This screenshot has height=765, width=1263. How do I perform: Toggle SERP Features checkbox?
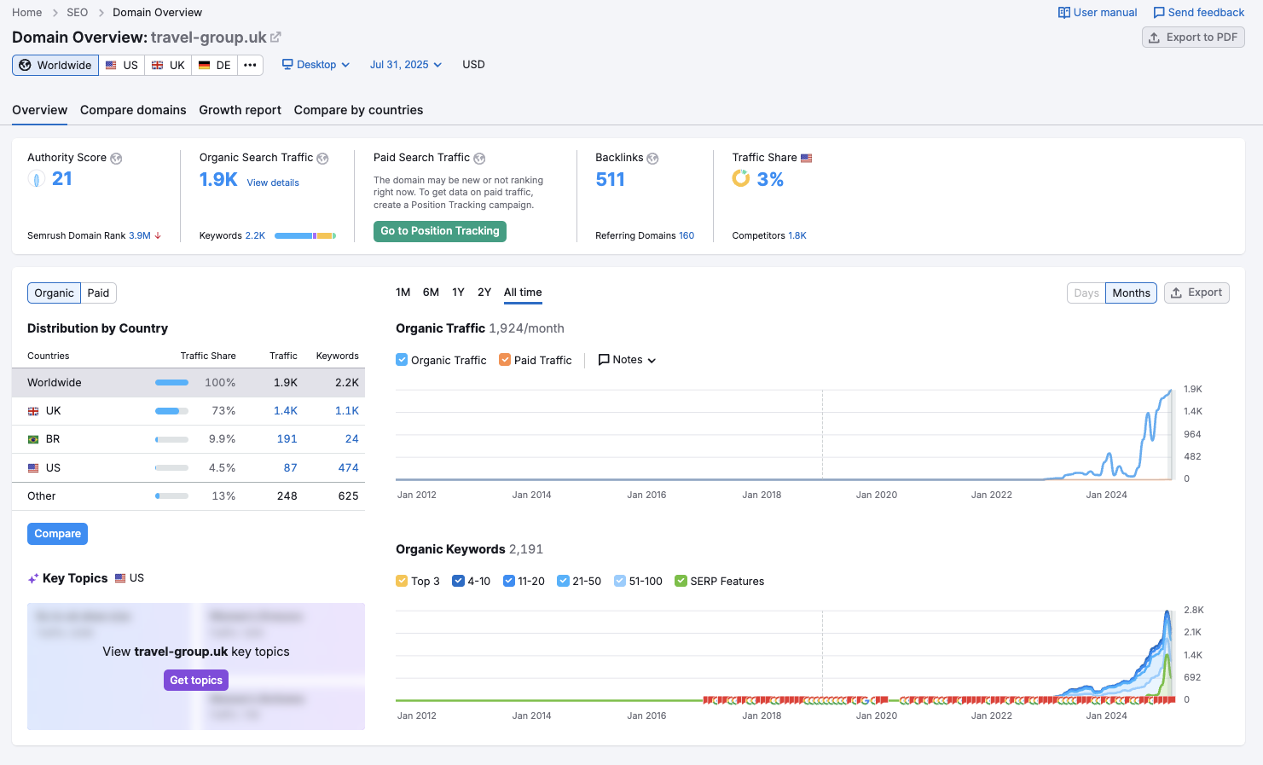(681, 581)
